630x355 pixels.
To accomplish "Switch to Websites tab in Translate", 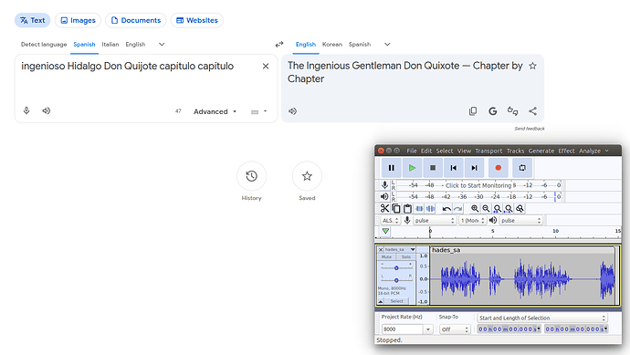I will (x=197, y=20).
